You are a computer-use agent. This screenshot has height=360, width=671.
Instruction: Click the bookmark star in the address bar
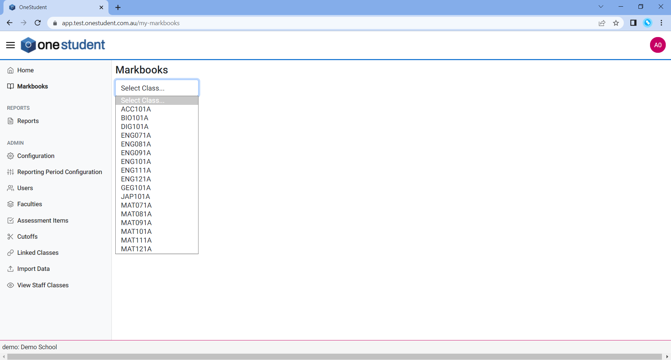(616, 23)
